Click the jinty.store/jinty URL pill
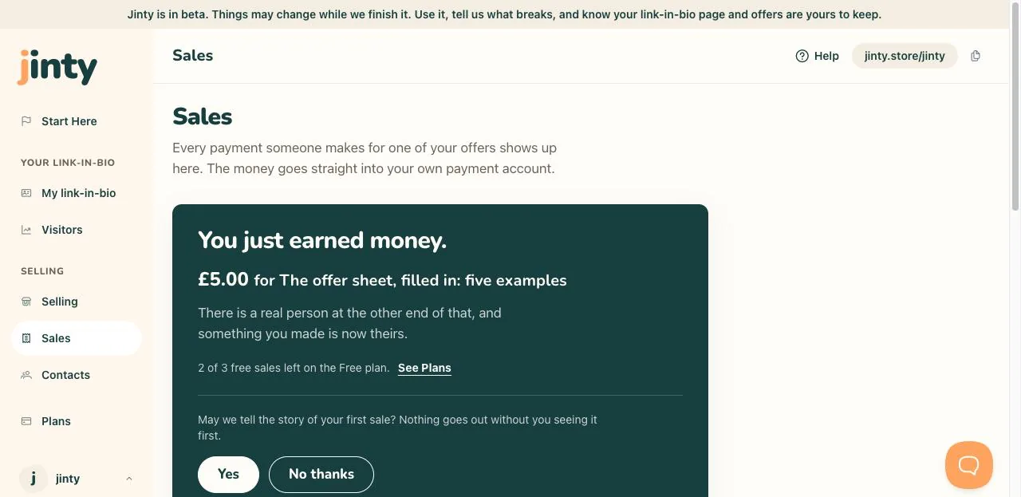1021x497 pixels. (905, 56)
